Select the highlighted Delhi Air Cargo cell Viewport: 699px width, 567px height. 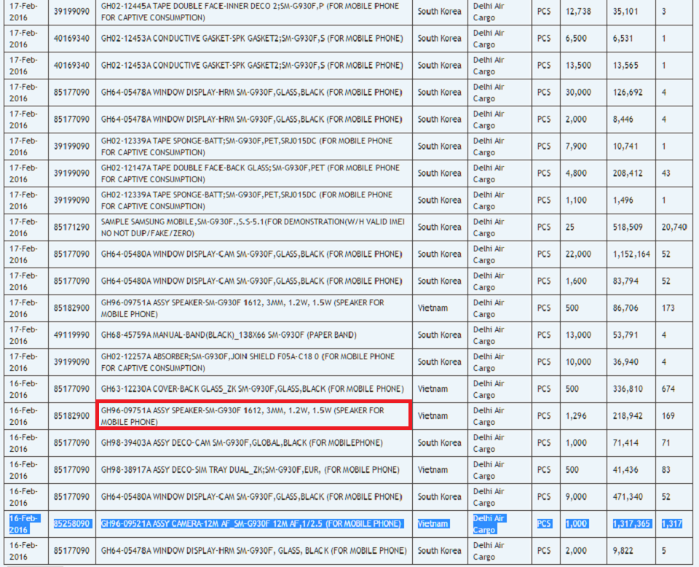pyautogui.click(x=499, y=524)
